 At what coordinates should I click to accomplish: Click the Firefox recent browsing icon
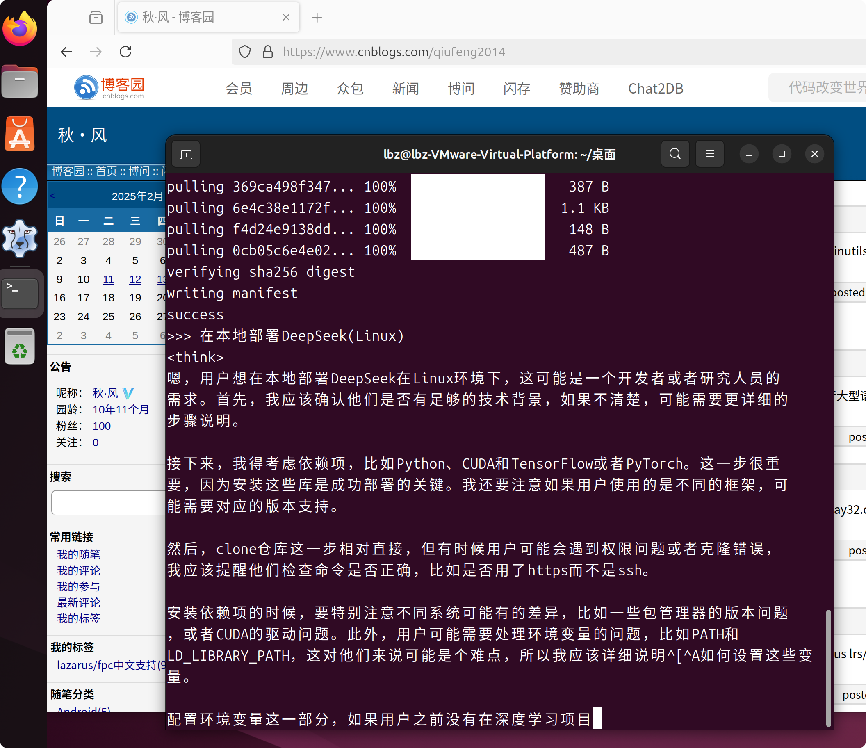(96, 18)
